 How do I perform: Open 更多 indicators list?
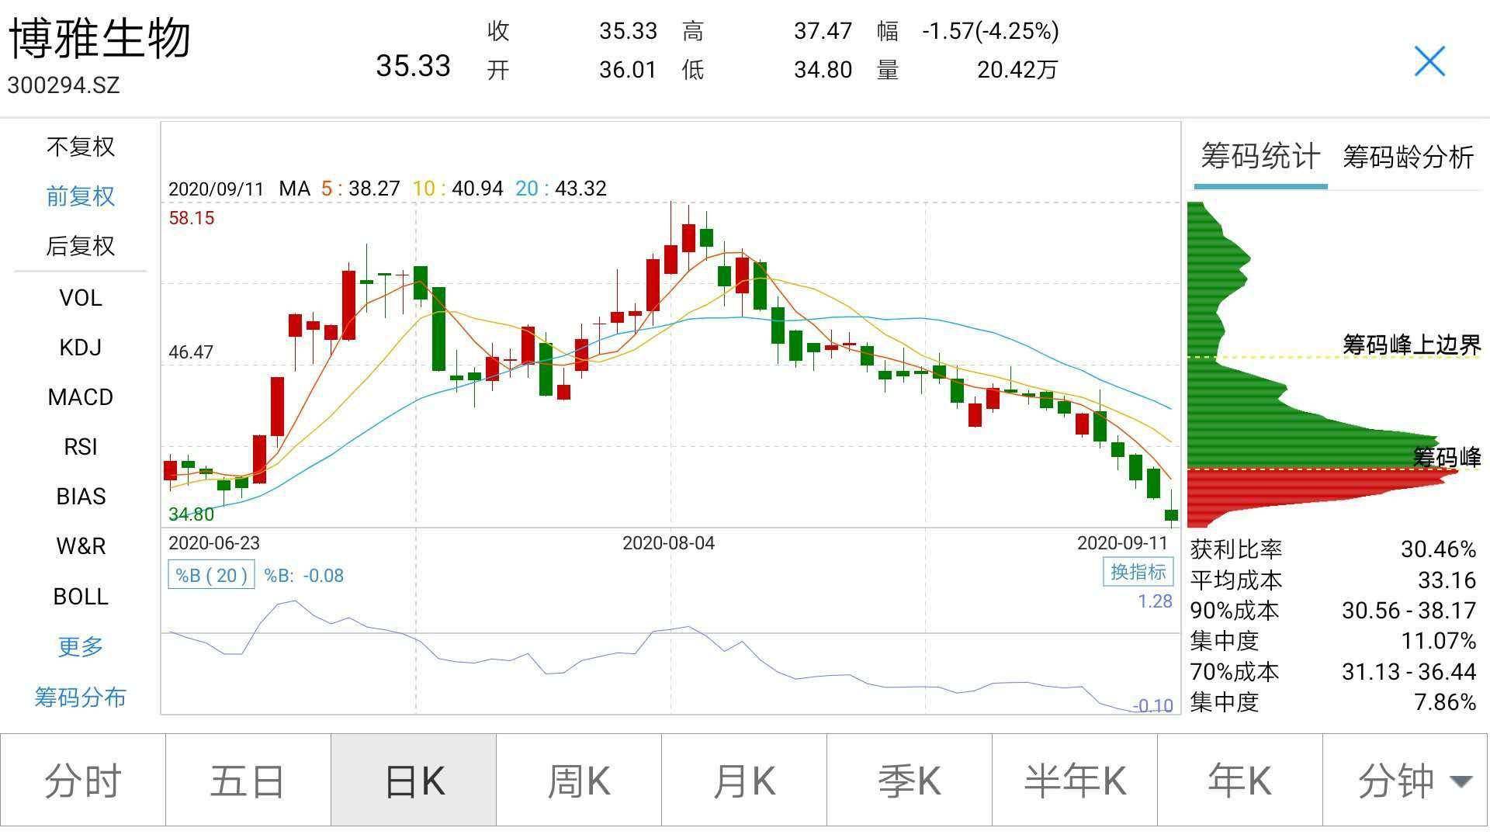81,646
